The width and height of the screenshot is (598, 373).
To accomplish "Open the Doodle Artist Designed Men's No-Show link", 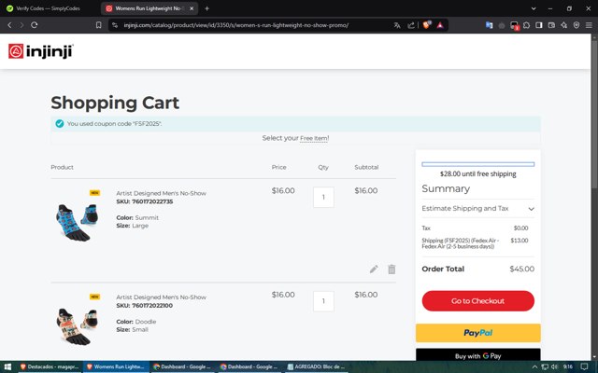I will [161, 297].
